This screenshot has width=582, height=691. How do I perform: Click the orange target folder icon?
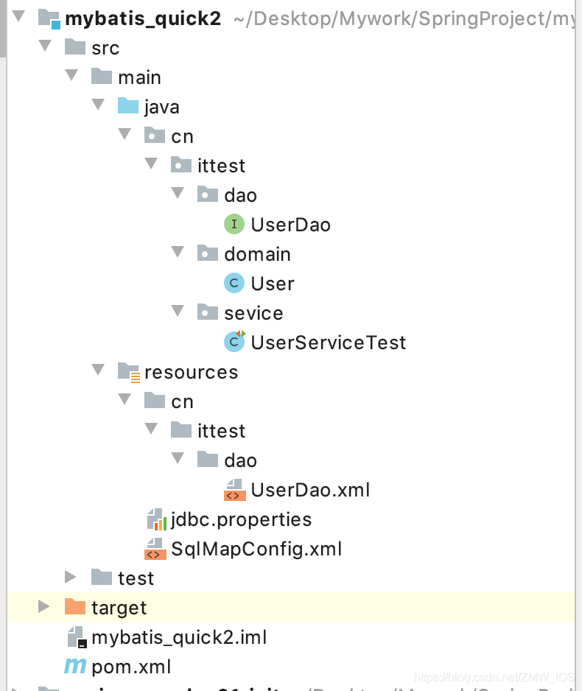75,606
